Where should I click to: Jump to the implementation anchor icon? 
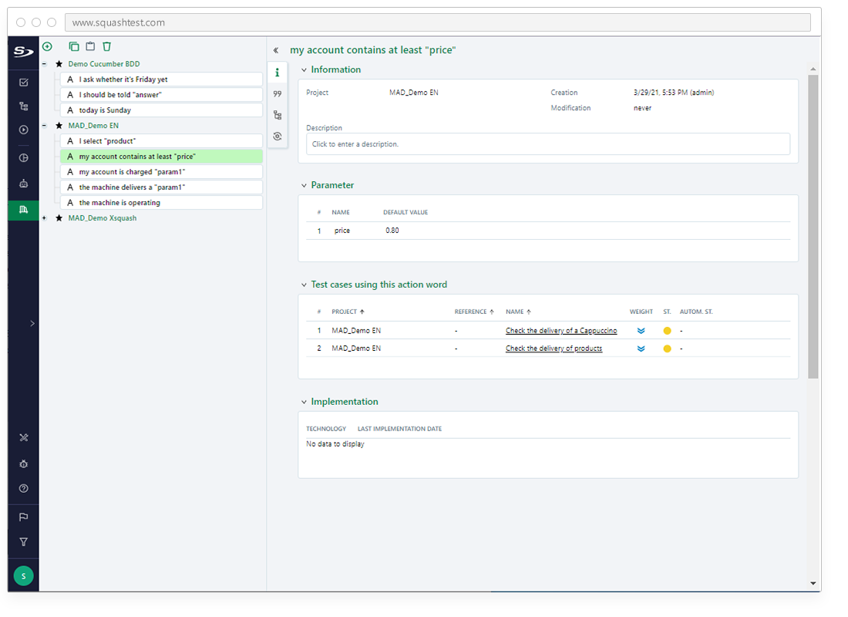278,137
